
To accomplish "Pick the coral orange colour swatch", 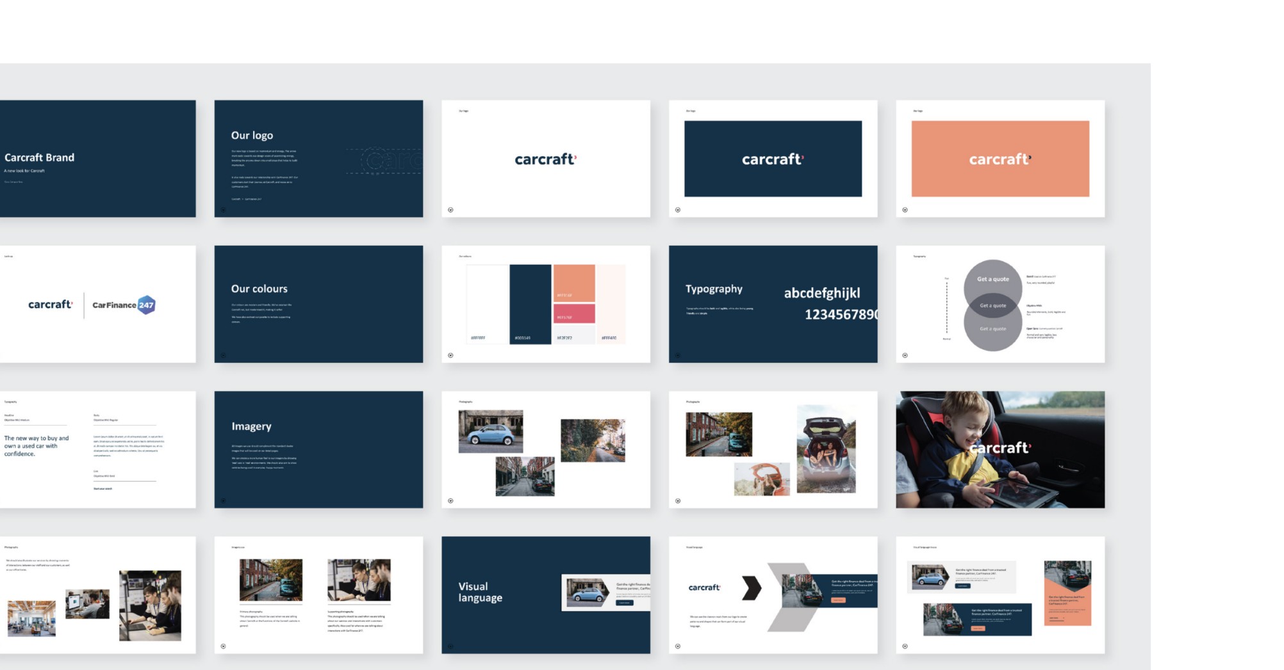I will pyautogui.click(x=574, y=283).
